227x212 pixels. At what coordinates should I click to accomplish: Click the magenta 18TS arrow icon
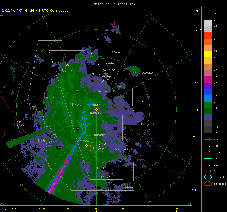click(208, 171)
